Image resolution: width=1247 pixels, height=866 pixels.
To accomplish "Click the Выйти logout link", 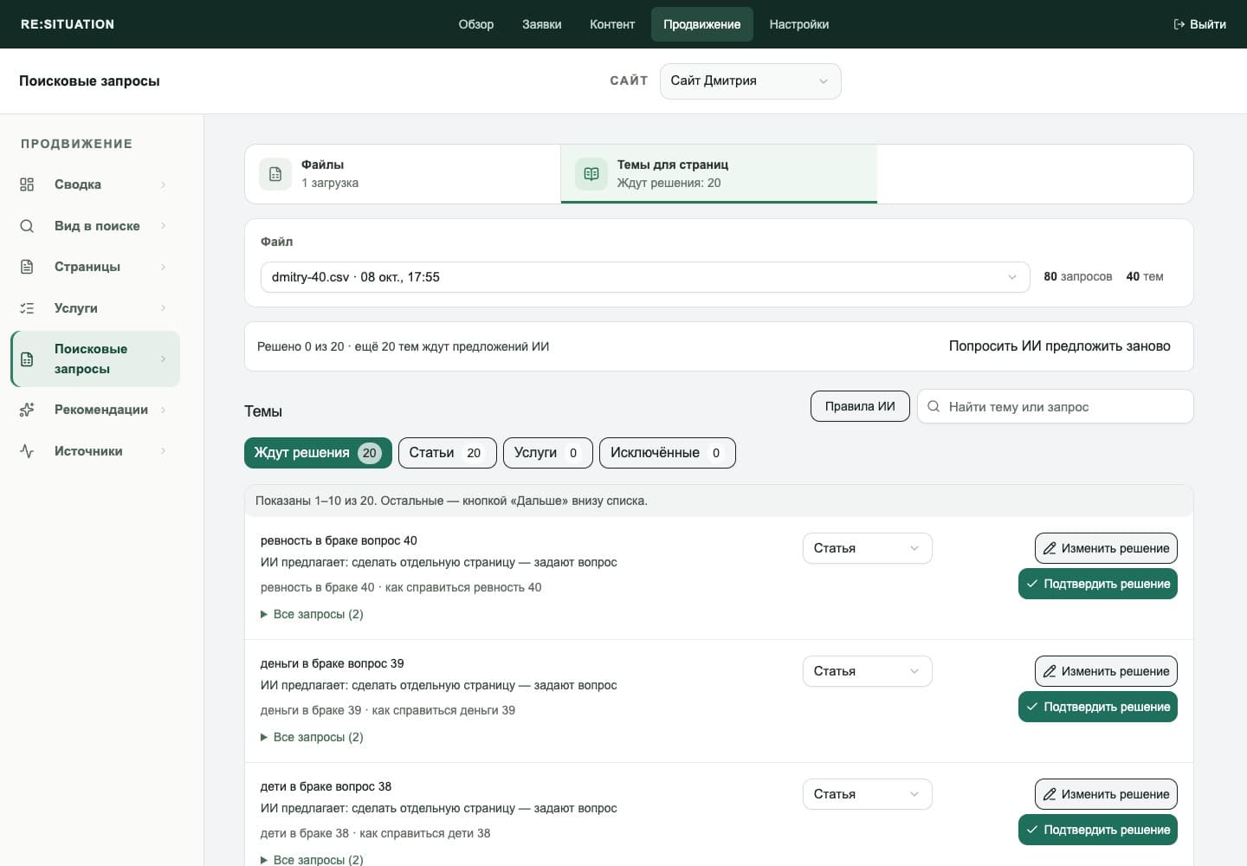I will coord(1199,24).
